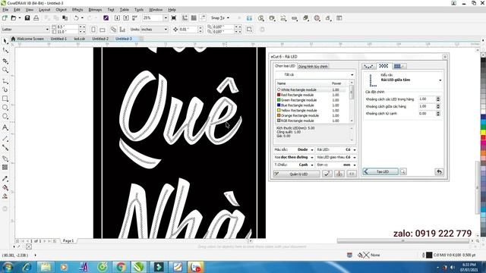Toggle All pages layout button
This screenshot has width=486, height=273.
pos(113,30)
